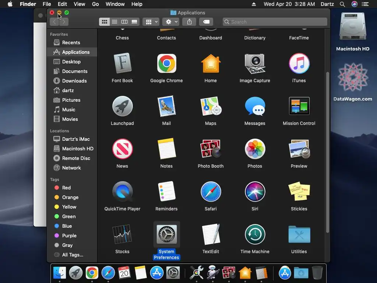Open the Font Book application icon
This screenshot has width=377, height=283.
(x=122, y=63)
